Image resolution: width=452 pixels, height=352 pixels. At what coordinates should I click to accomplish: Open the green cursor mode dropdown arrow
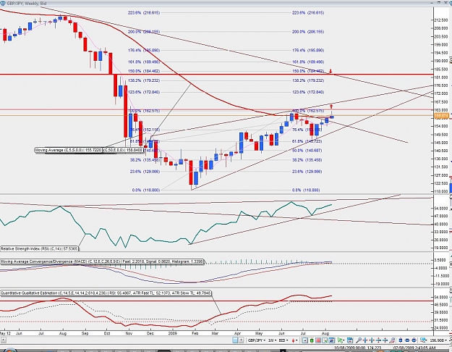click(344, 340)
